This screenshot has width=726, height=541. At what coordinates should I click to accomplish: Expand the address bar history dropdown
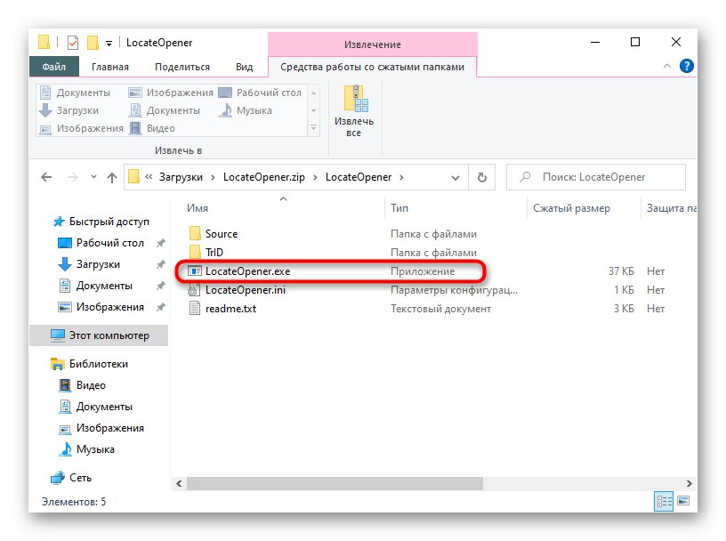(456, 177)
